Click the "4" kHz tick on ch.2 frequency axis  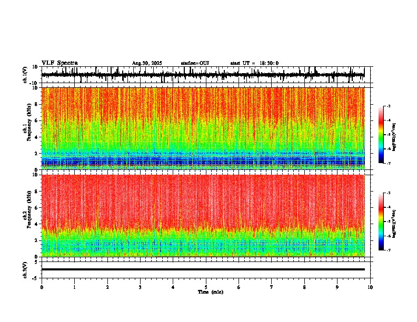(x=37, y=224)
